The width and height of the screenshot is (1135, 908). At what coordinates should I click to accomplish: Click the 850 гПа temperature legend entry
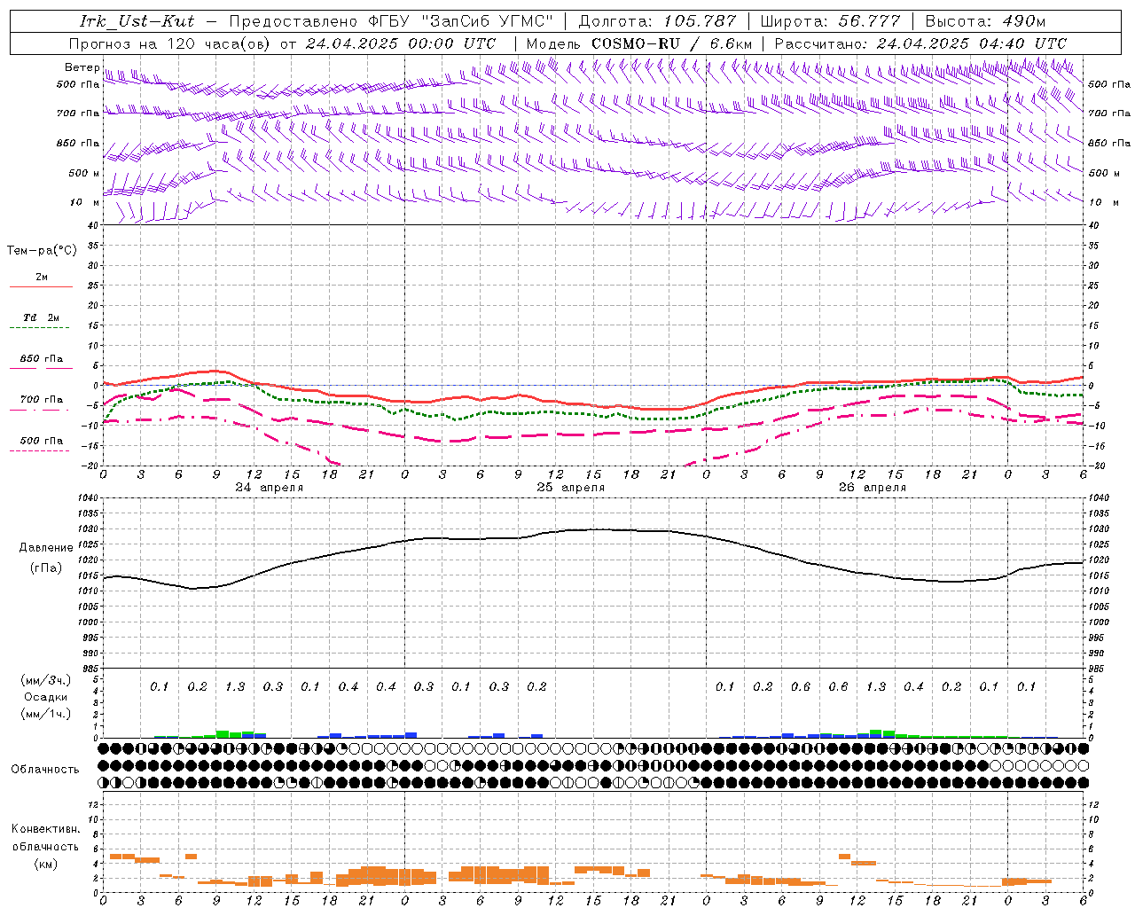pyautogui.click(x=41, y=359)
